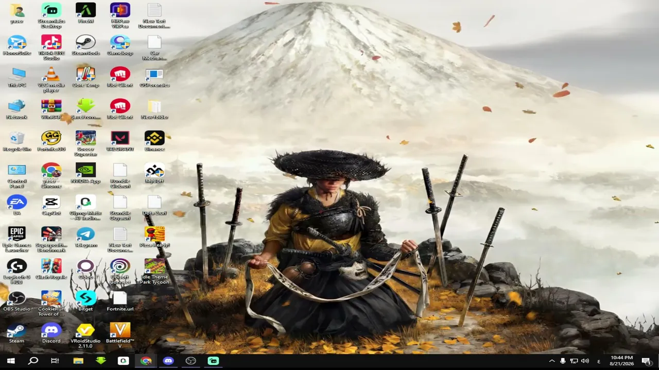Select the Core Temp desktop shortcut
Image resolution: width=659 pixels, height=370 pixels.
pos(85,77)
